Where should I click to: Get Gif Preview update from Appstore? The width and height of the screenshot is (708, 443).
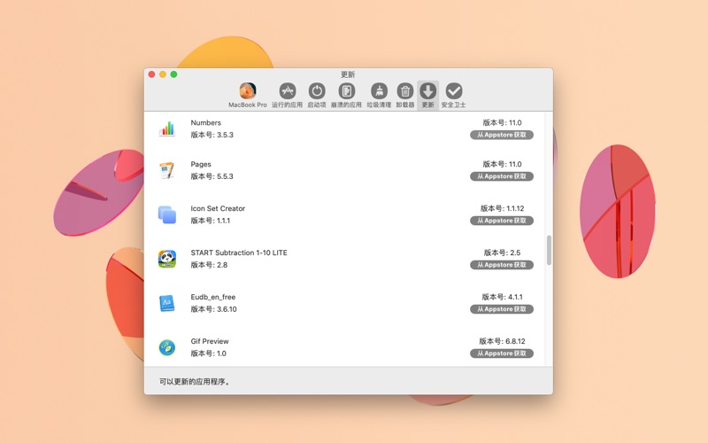coord(502,354)
